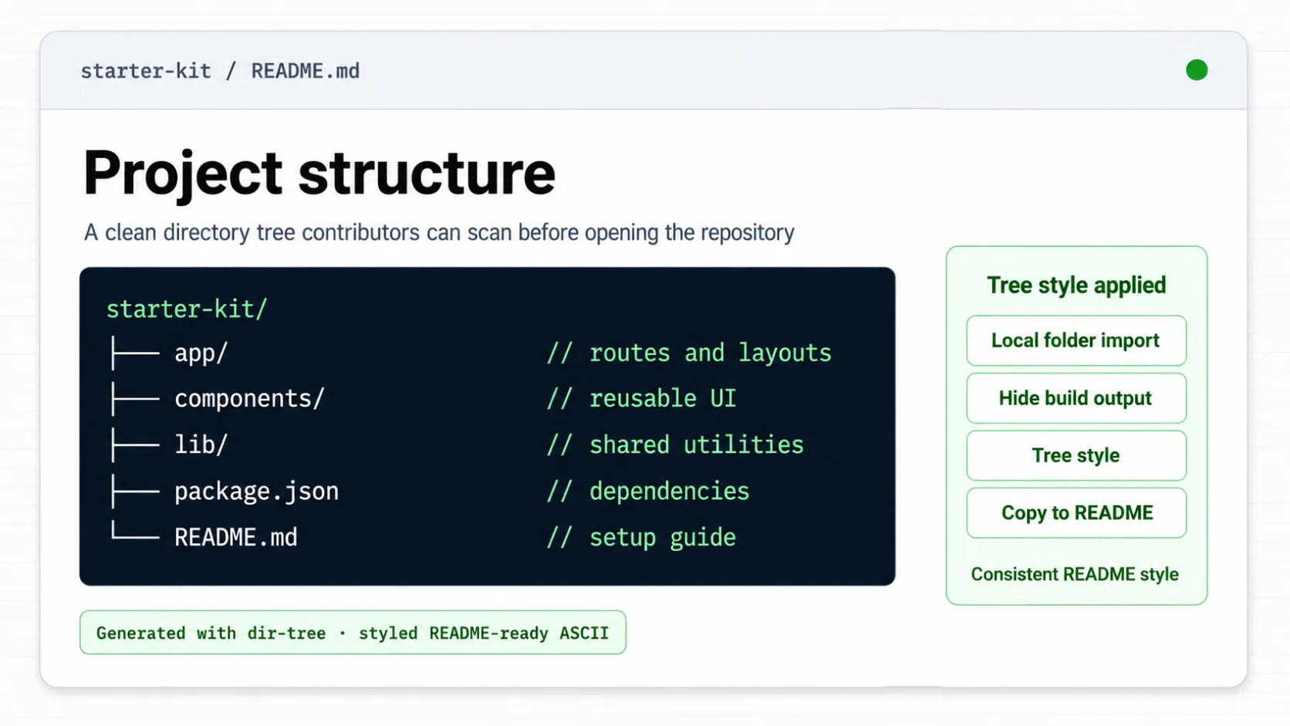Click the 'Tree style applied' title
The width and height of the screenshot is (1290, 726).
[1076, 285]
